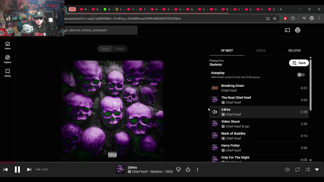Save the queue to a playlist
The width and height of the screenshot is (324, 182).
(x=299, y=63)
